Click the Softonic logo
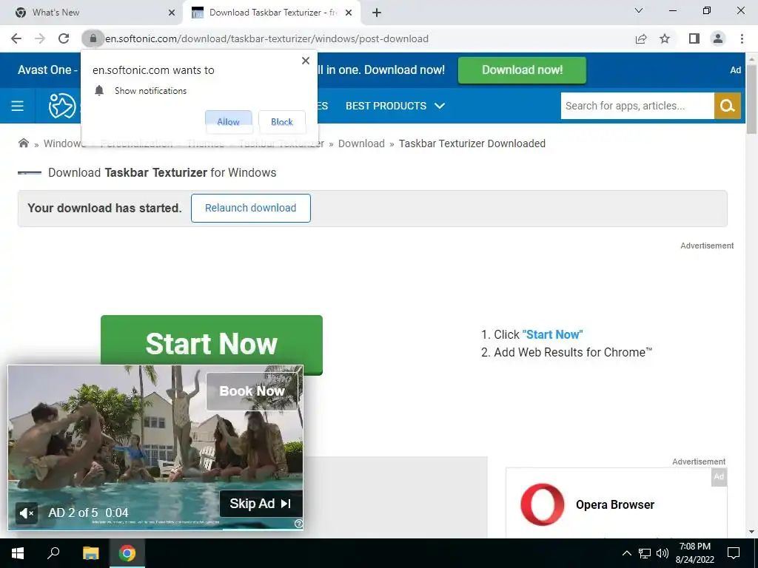 (x=62, y=106)
